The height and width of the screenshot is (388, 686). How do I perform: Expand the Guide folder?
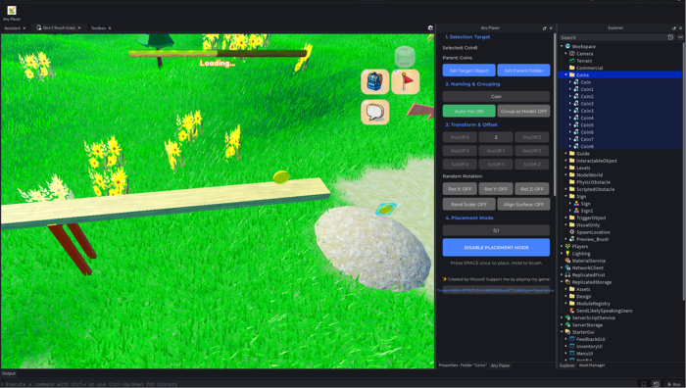[566, 154]
